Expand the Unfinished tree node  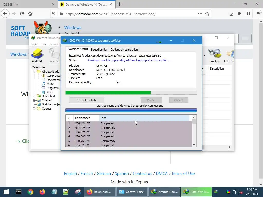34,96
